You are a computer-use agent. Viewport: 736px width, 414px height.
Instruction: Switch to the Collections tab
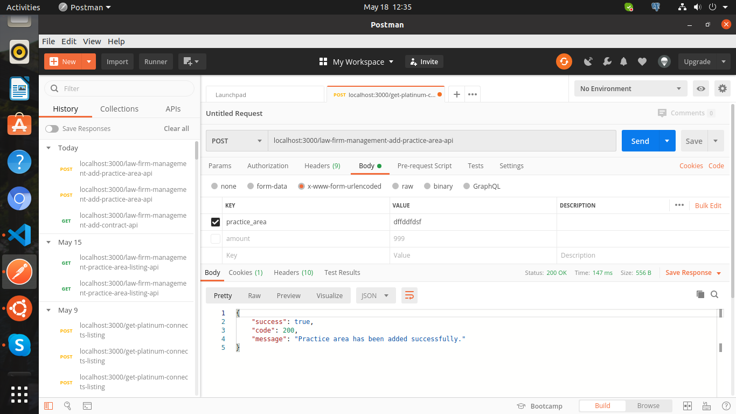pos(119,109)
